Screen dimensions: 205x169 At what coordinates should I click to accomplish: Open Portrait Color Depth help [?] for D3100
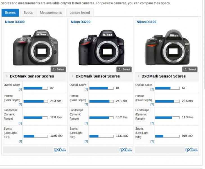pos(152,104)
